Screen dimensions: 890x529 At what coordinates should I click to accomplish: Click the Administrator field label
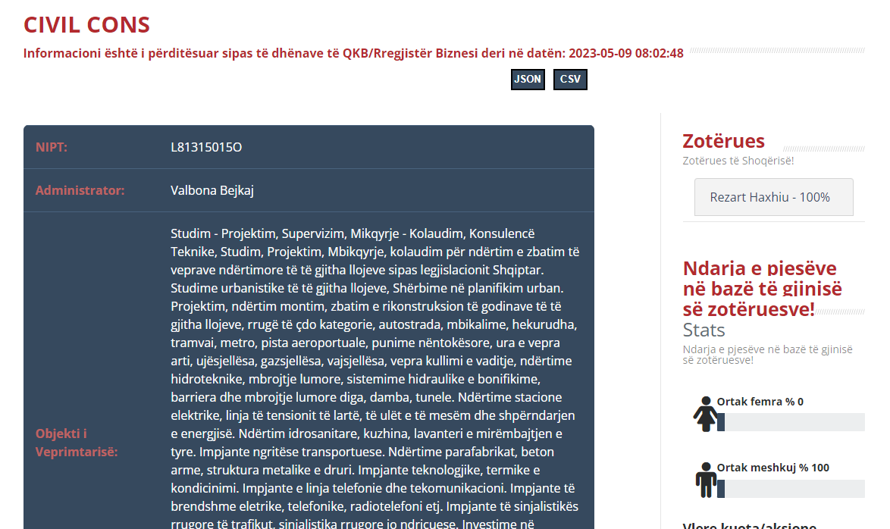[x=80, y=190]
